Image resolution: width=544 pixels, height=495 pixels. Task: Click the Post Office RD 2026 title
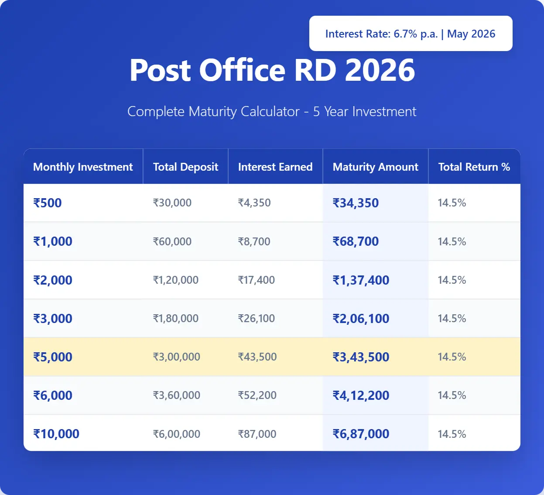pyautogui.click(x=272, y=70)
